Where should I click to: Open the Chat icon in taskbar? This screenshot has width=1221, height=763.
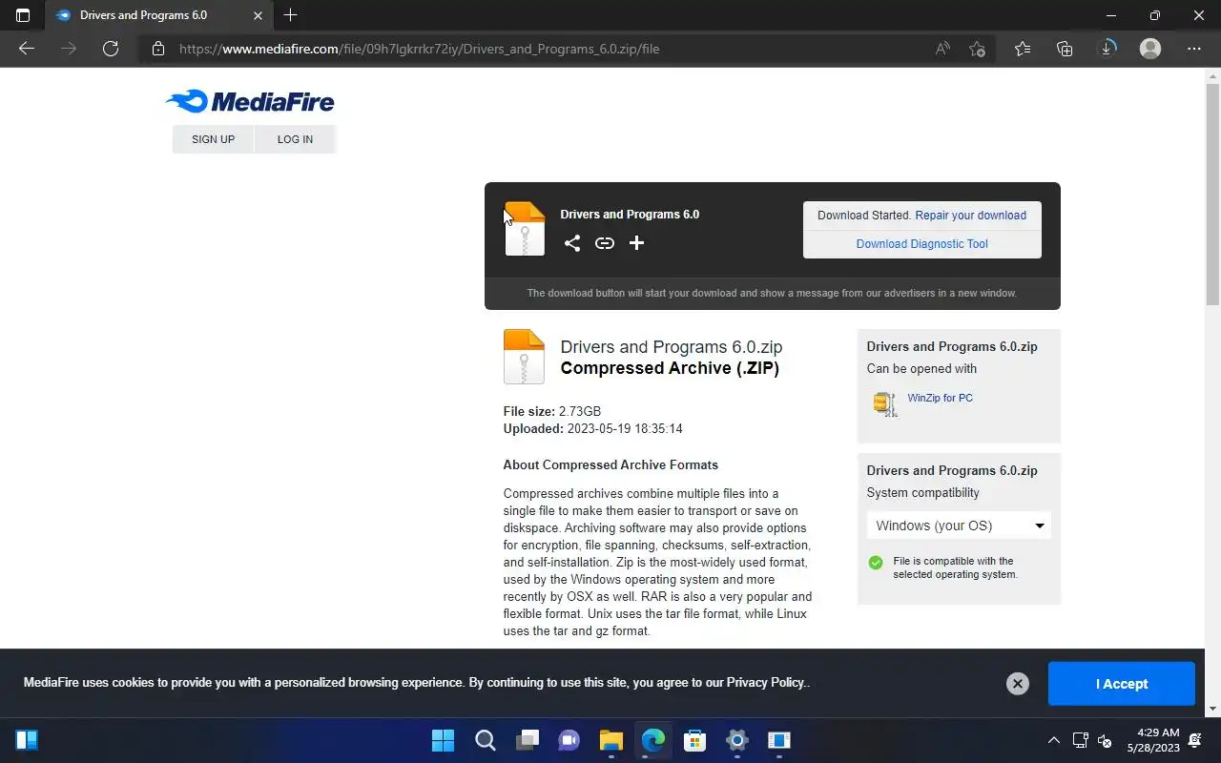[x=569, y=740]
